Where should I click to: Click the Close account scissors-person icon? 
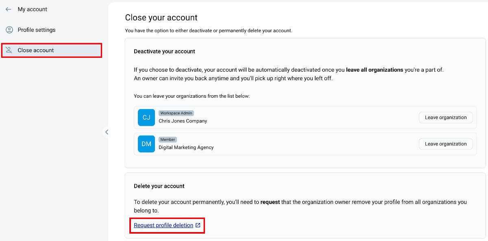(x=9, y=50)
